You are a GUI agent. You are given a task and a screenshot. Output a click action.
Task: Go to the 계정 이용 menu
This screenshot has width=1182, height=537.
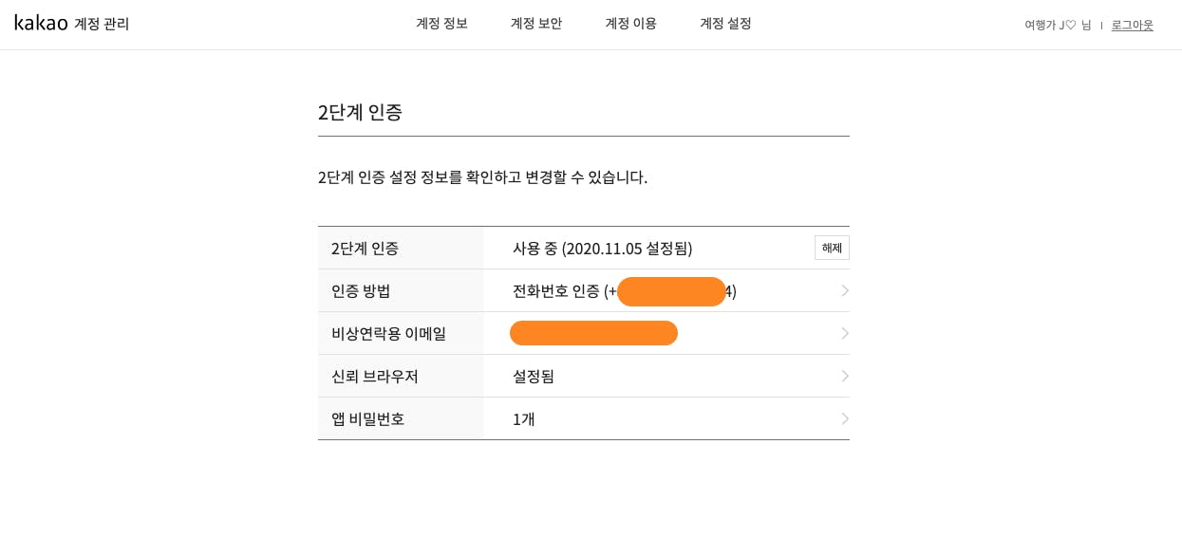point(631,24)
